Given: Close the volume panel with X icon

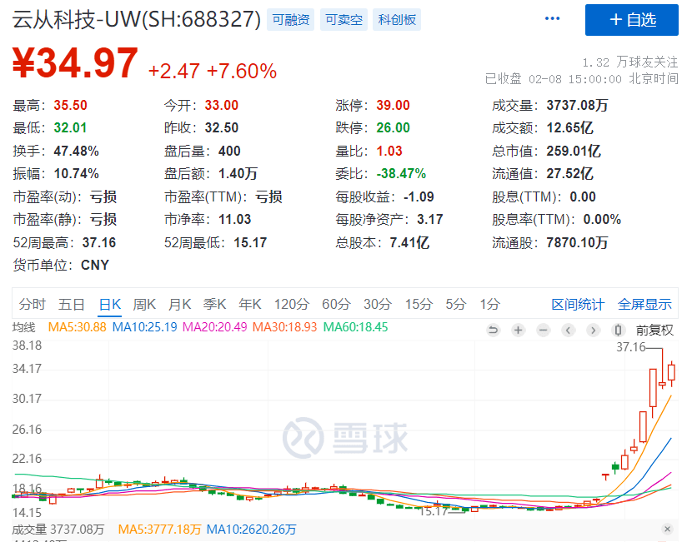Looking at the screenshot, I should (x=667, y=529).
